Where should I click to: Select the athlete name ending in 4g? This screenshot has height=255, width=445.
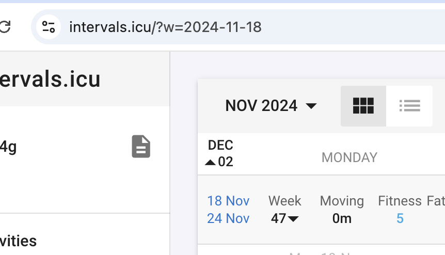(8, 147)
